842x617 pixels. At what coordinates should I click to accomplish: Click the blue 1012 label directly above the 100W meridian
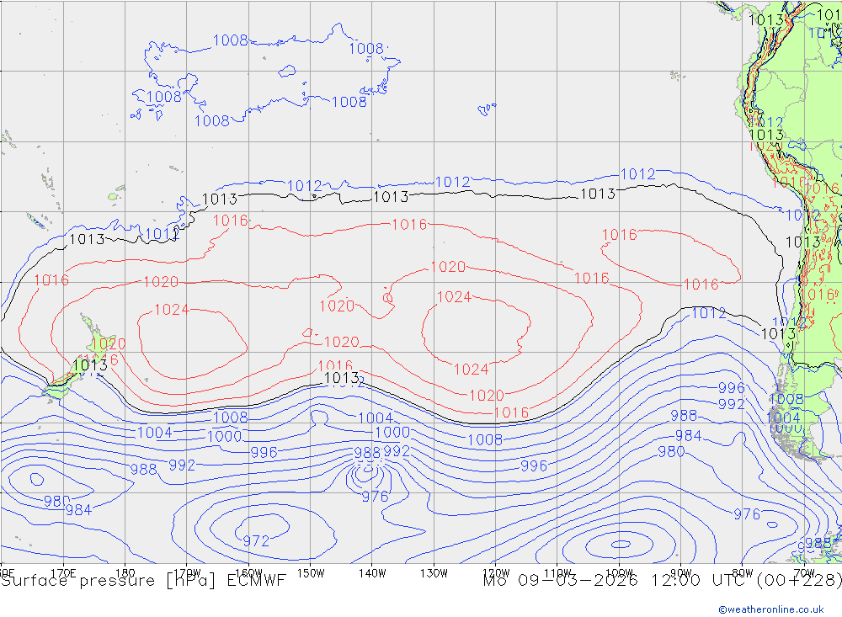coord(638,174)
